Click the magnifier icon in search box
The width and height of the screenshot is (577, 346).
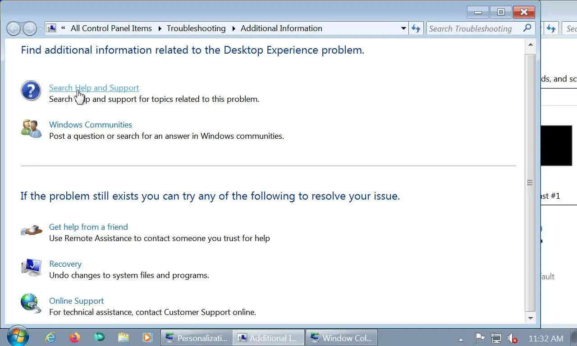click(527, 28)
